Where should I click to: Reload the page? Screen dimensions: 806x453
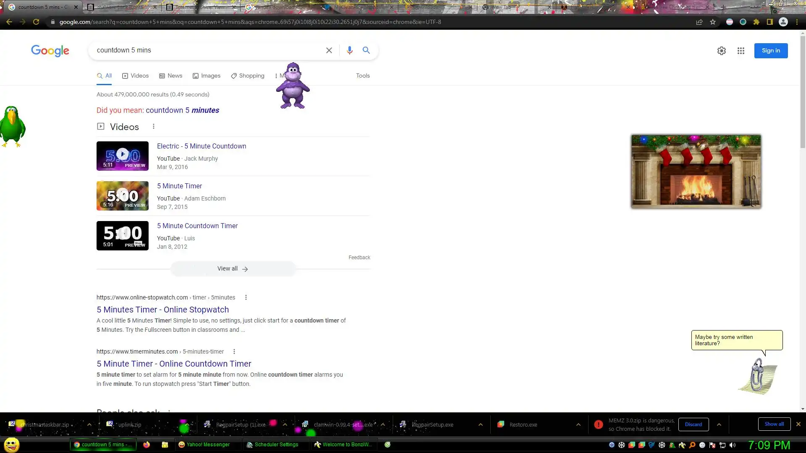(36, 22)
